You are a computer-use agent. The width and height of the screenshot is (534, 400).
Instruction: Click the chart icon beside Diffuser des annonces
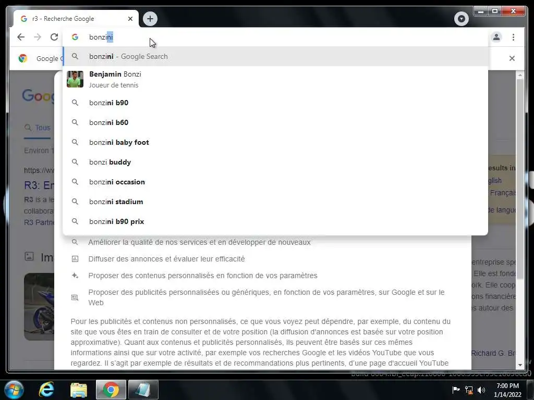coord(75,259)
